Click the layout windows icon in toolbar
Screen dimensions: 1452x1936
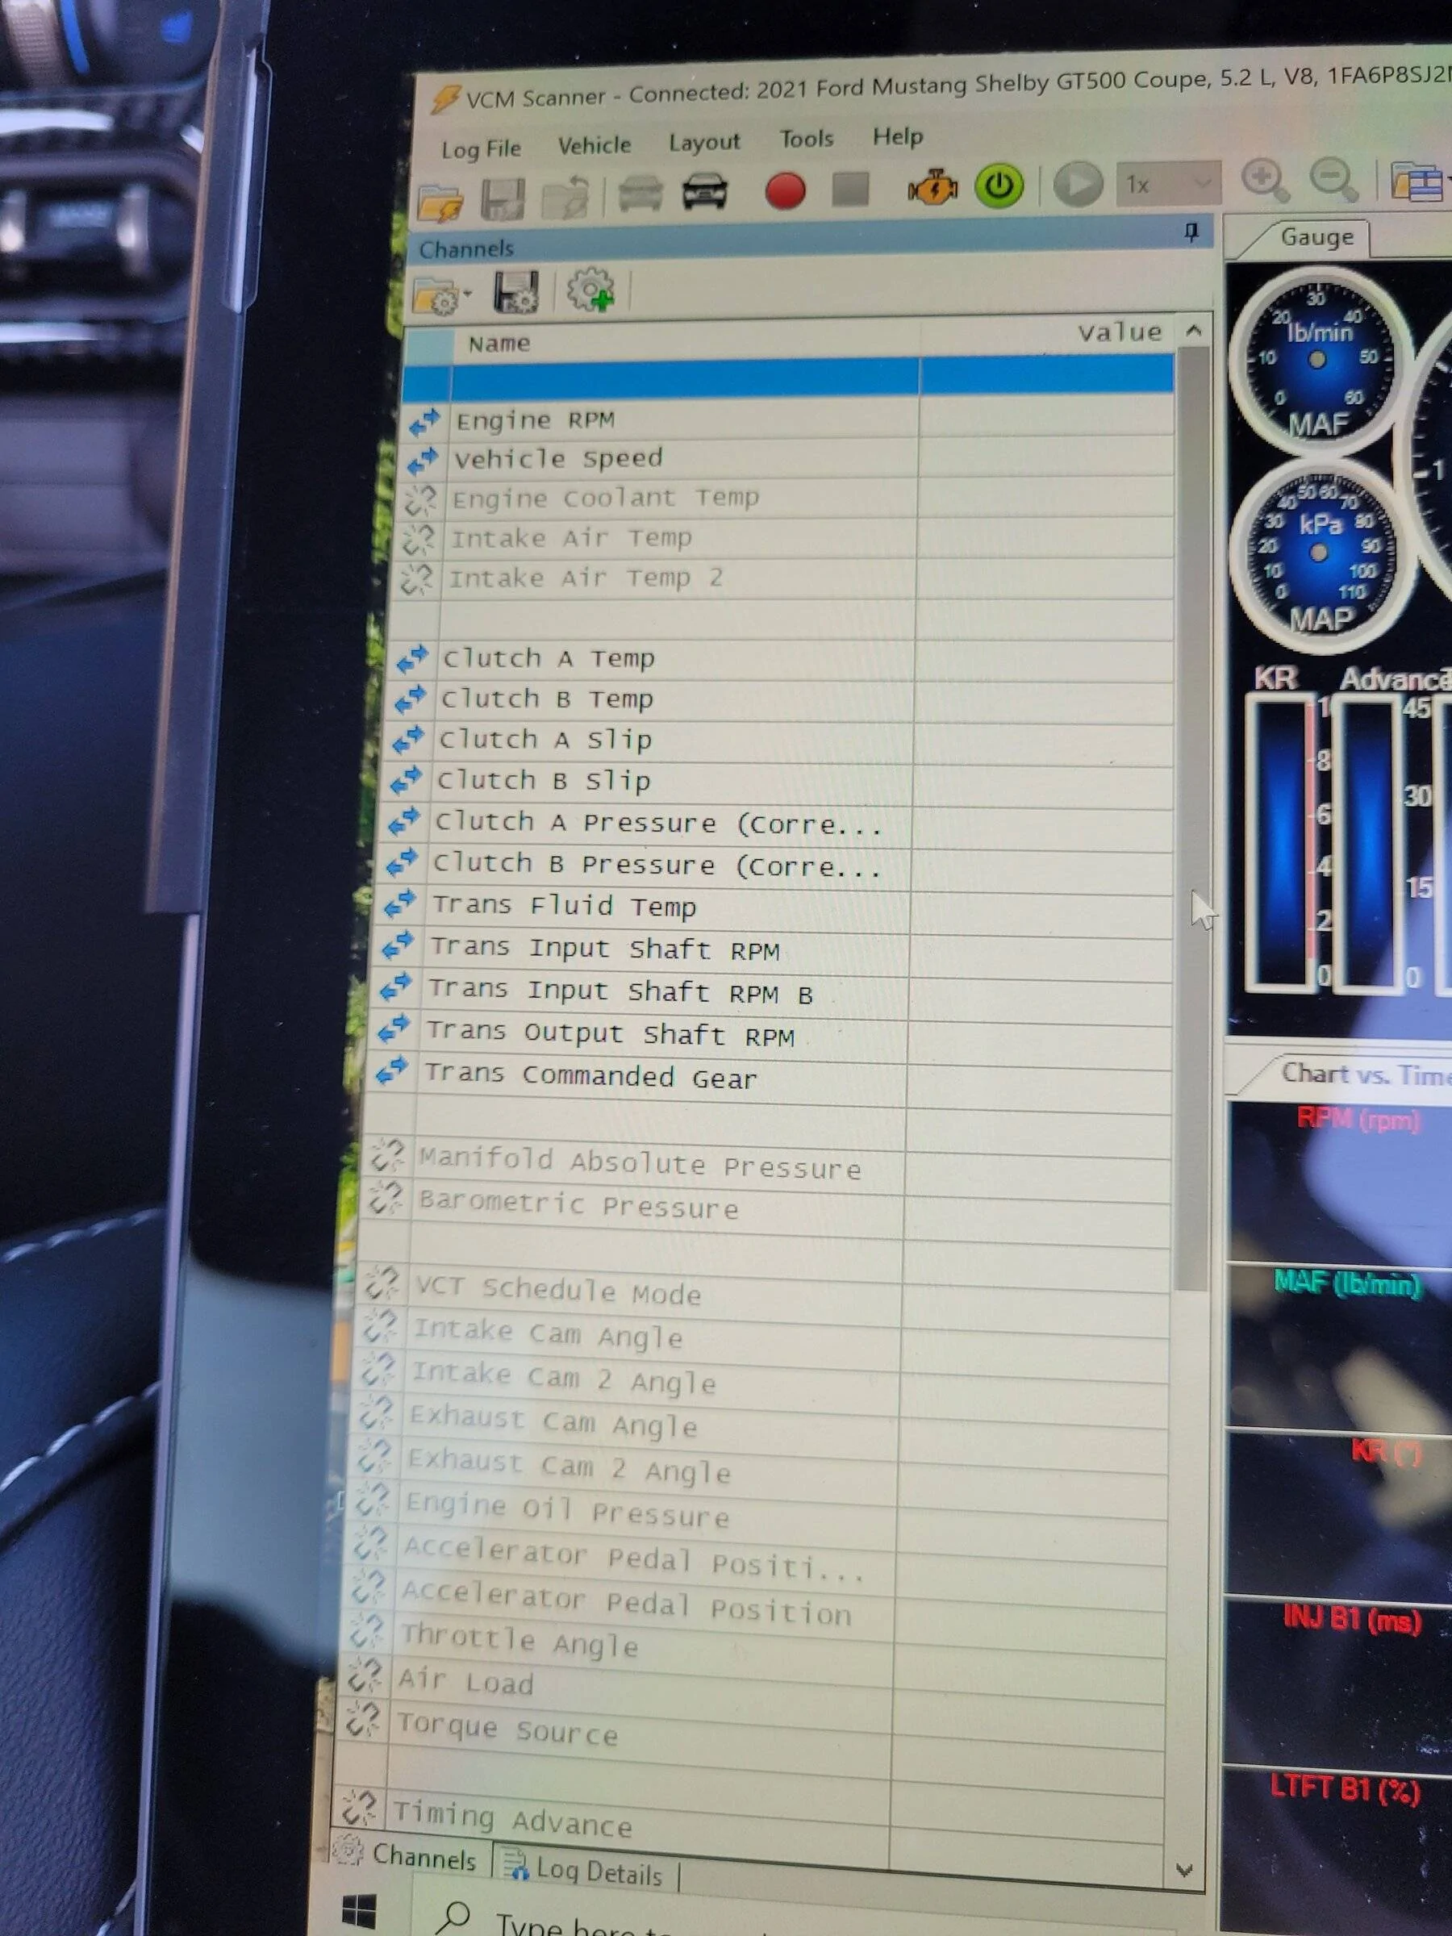tap(1417, 181)
